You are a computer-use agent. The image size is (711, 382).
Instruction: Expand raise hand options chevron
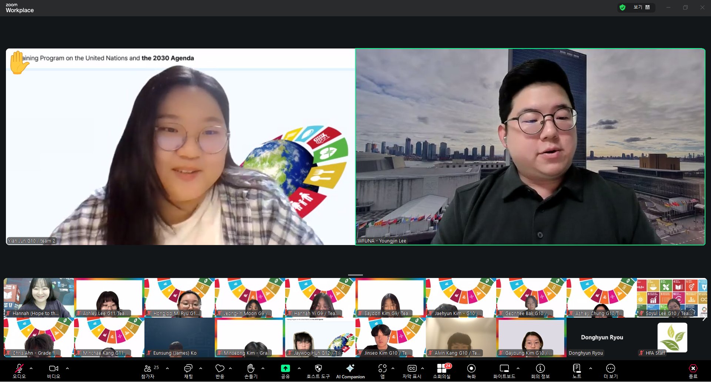coord(263,368)
